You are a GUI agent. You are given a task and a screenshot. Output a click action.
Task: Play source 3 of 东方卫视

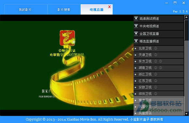pos(160,61)
